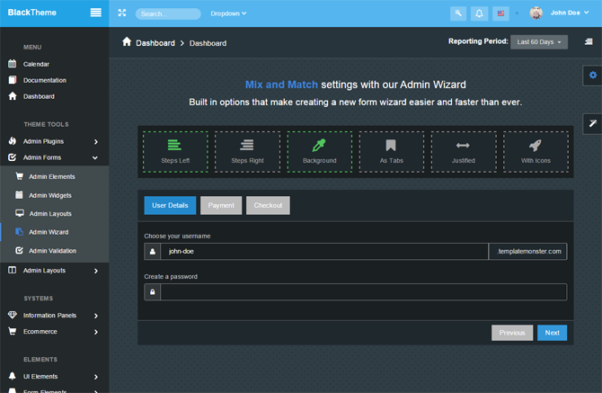Toggle the As Tabs wizard option
Screen dimensions: 602x393
coord(391,152)
